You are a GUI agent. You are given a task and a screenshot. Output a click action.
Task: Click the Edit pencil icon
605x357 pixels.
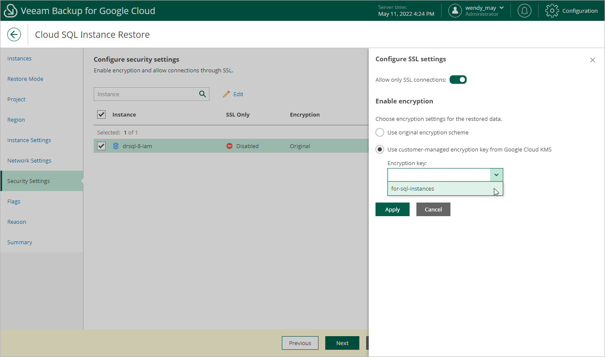click(x=227, y=94)
